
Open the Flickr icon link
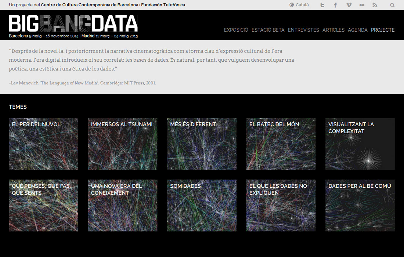coord(362,5)
